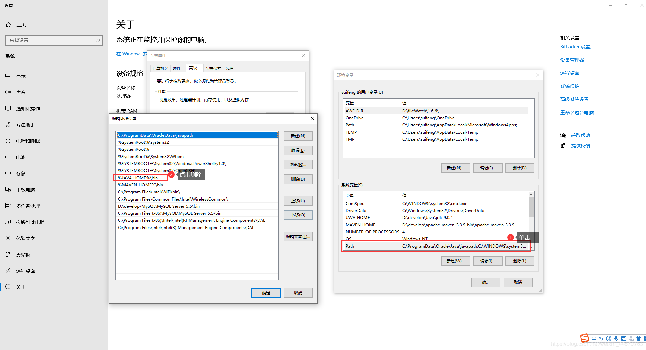646x350 pixels.
Task: Cancel the Edit environment variable dialog (取消)
Action: (x=298, y=293)
